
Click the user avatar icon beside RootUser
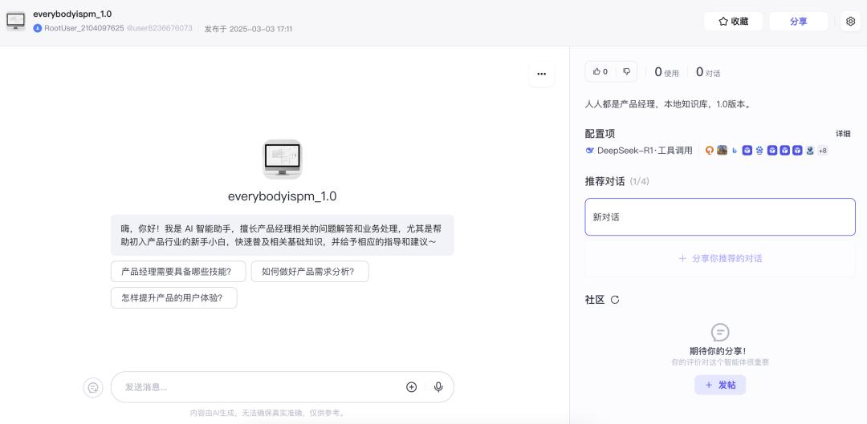(x=38, y=28)
